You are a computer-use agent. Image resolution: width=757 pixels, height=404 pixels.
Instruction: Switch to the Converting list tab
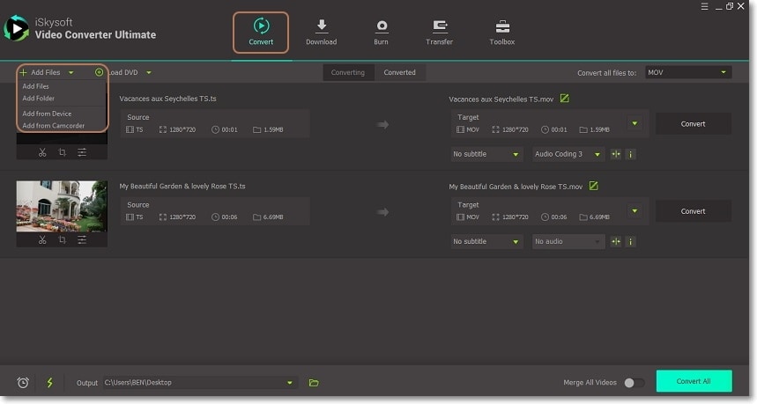tap(348, 72)
